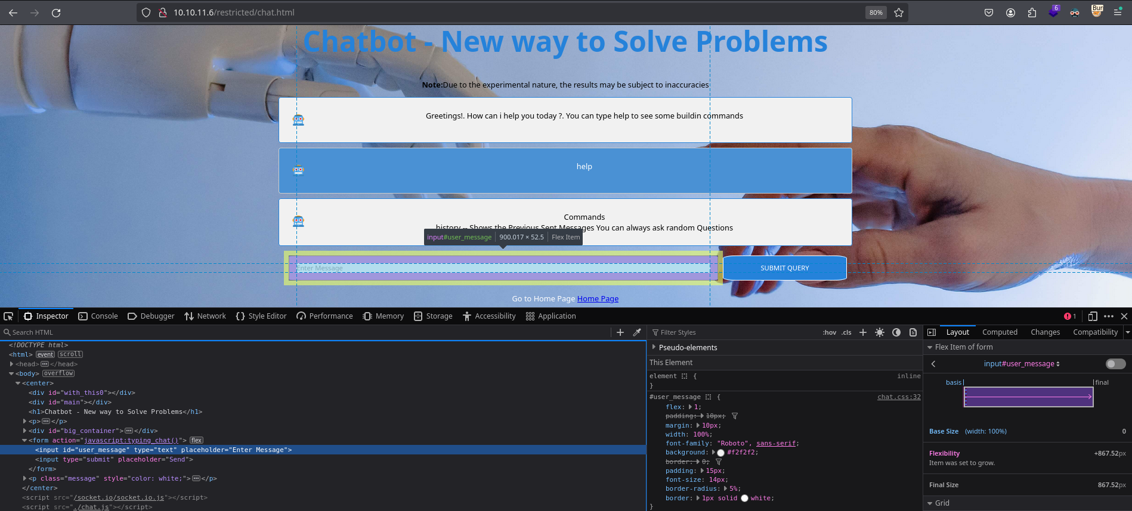The width and height of the screenshot is (1132, 511).
Task: Open the Style Editor tab
Action: pos(261,316)
